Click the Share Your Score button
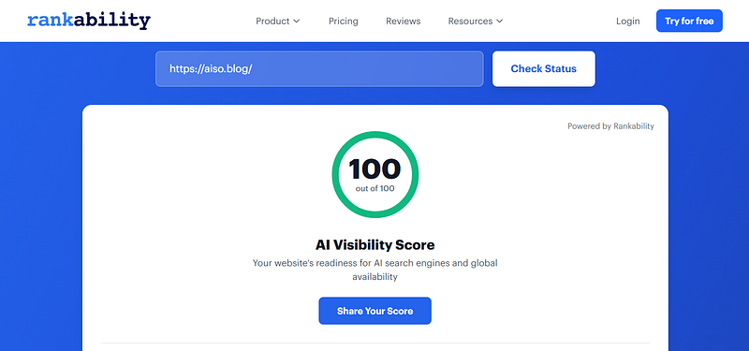 [x=375, y=311]
